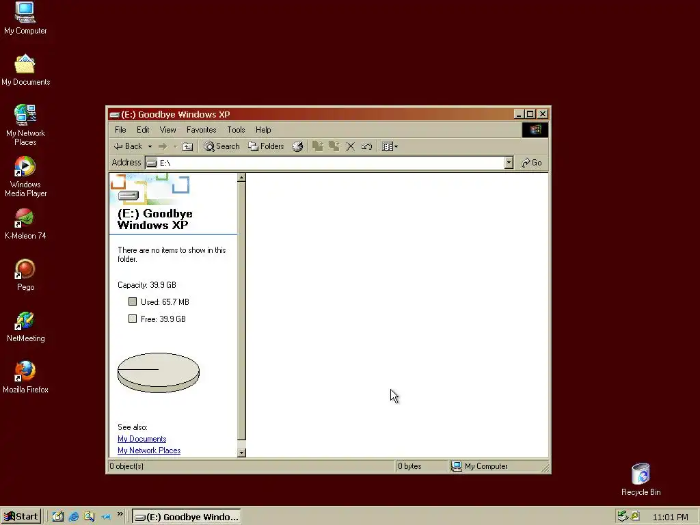Open the Forward history dropdown arrow
This screenshot has width=700, height=525.
pyautogui.click(x=175, y=146)
